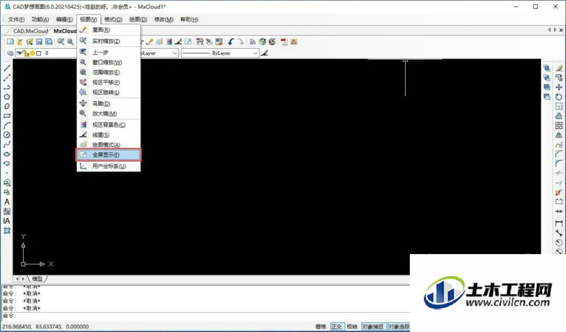The height and width of the screenshot is (332, 566).
Task: Open the 绘图(D) menu
Action: coord(138,19)
